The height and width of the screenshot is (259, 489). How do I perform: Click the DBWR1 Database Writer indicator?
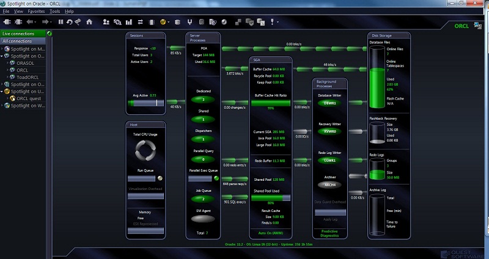[329, 103]
